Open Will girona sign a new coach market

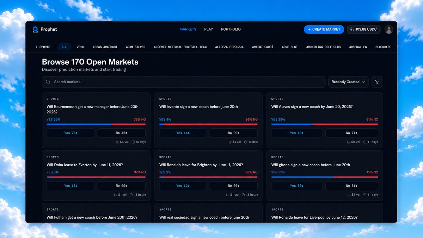pyautogui.click(x=311, y=165)
